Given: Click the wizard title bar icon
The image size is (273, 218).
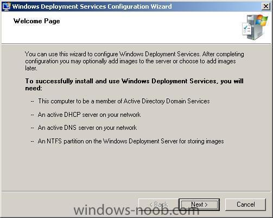Looking at the screenshot, I should pyautogui.click(x=7, y=6).
